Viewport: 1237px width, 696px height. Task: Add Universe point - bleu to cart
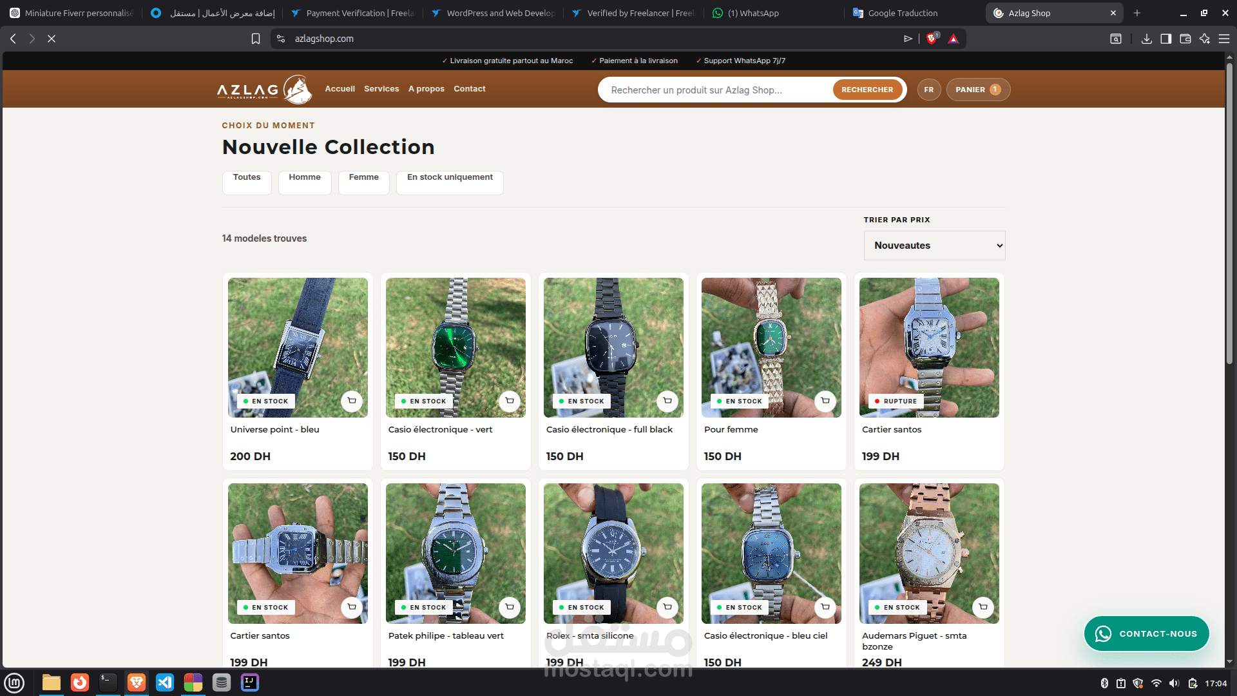pos(352,401)
